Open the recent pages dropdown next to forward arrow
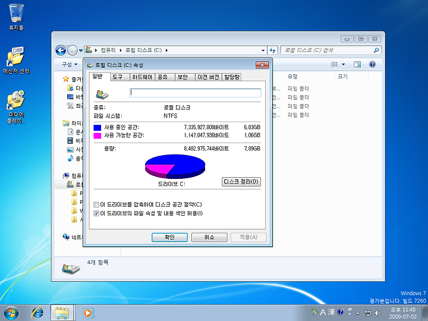 [x=81, y=51]
